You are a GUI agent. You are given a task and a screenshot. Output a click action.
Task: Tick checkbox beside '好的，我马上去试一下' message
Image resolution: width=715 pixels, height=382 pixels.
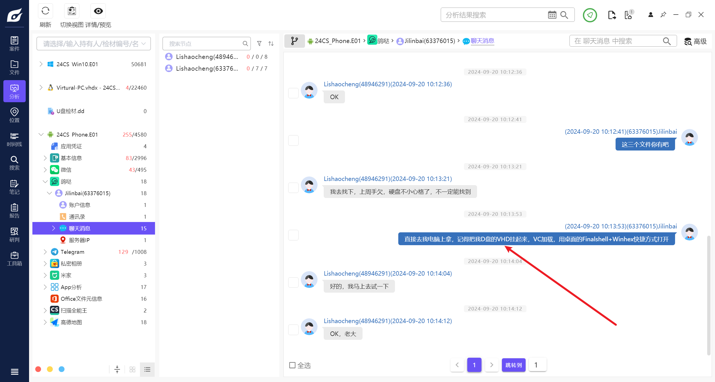tap(293, 282)
